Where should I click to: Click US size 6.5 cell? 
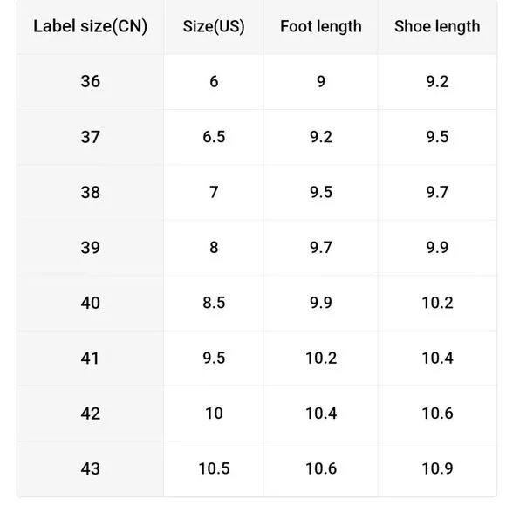(214, 137)
